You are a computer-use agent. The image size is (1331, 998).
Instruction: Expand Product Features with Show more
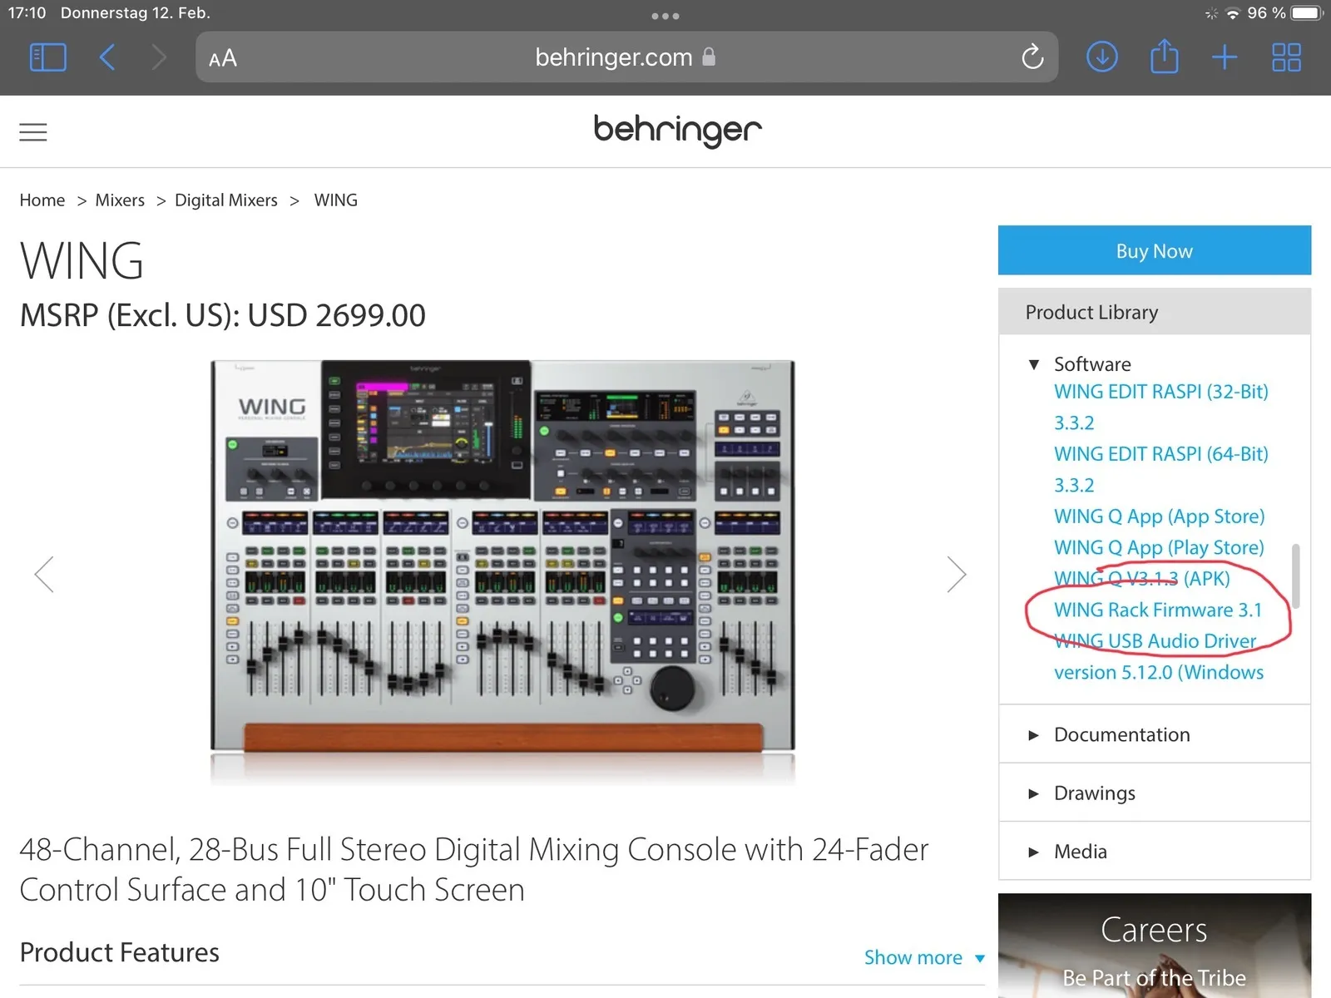point(923,957)
